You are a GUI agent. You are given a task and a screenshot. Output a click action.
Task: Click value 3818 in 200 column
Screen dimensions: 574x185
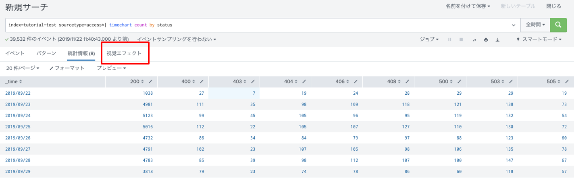(148, 171)
